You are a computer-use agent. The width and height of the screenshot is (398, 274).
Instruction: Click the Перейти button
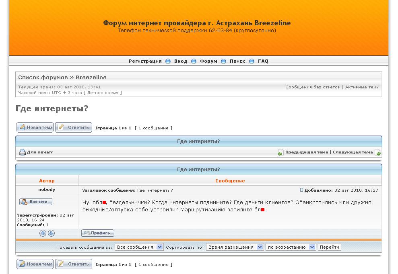[330, 247]
